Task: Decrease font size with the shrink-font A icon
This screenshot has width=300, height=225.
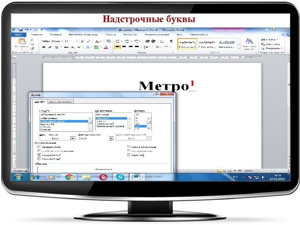Action: (x=88, y=41)
